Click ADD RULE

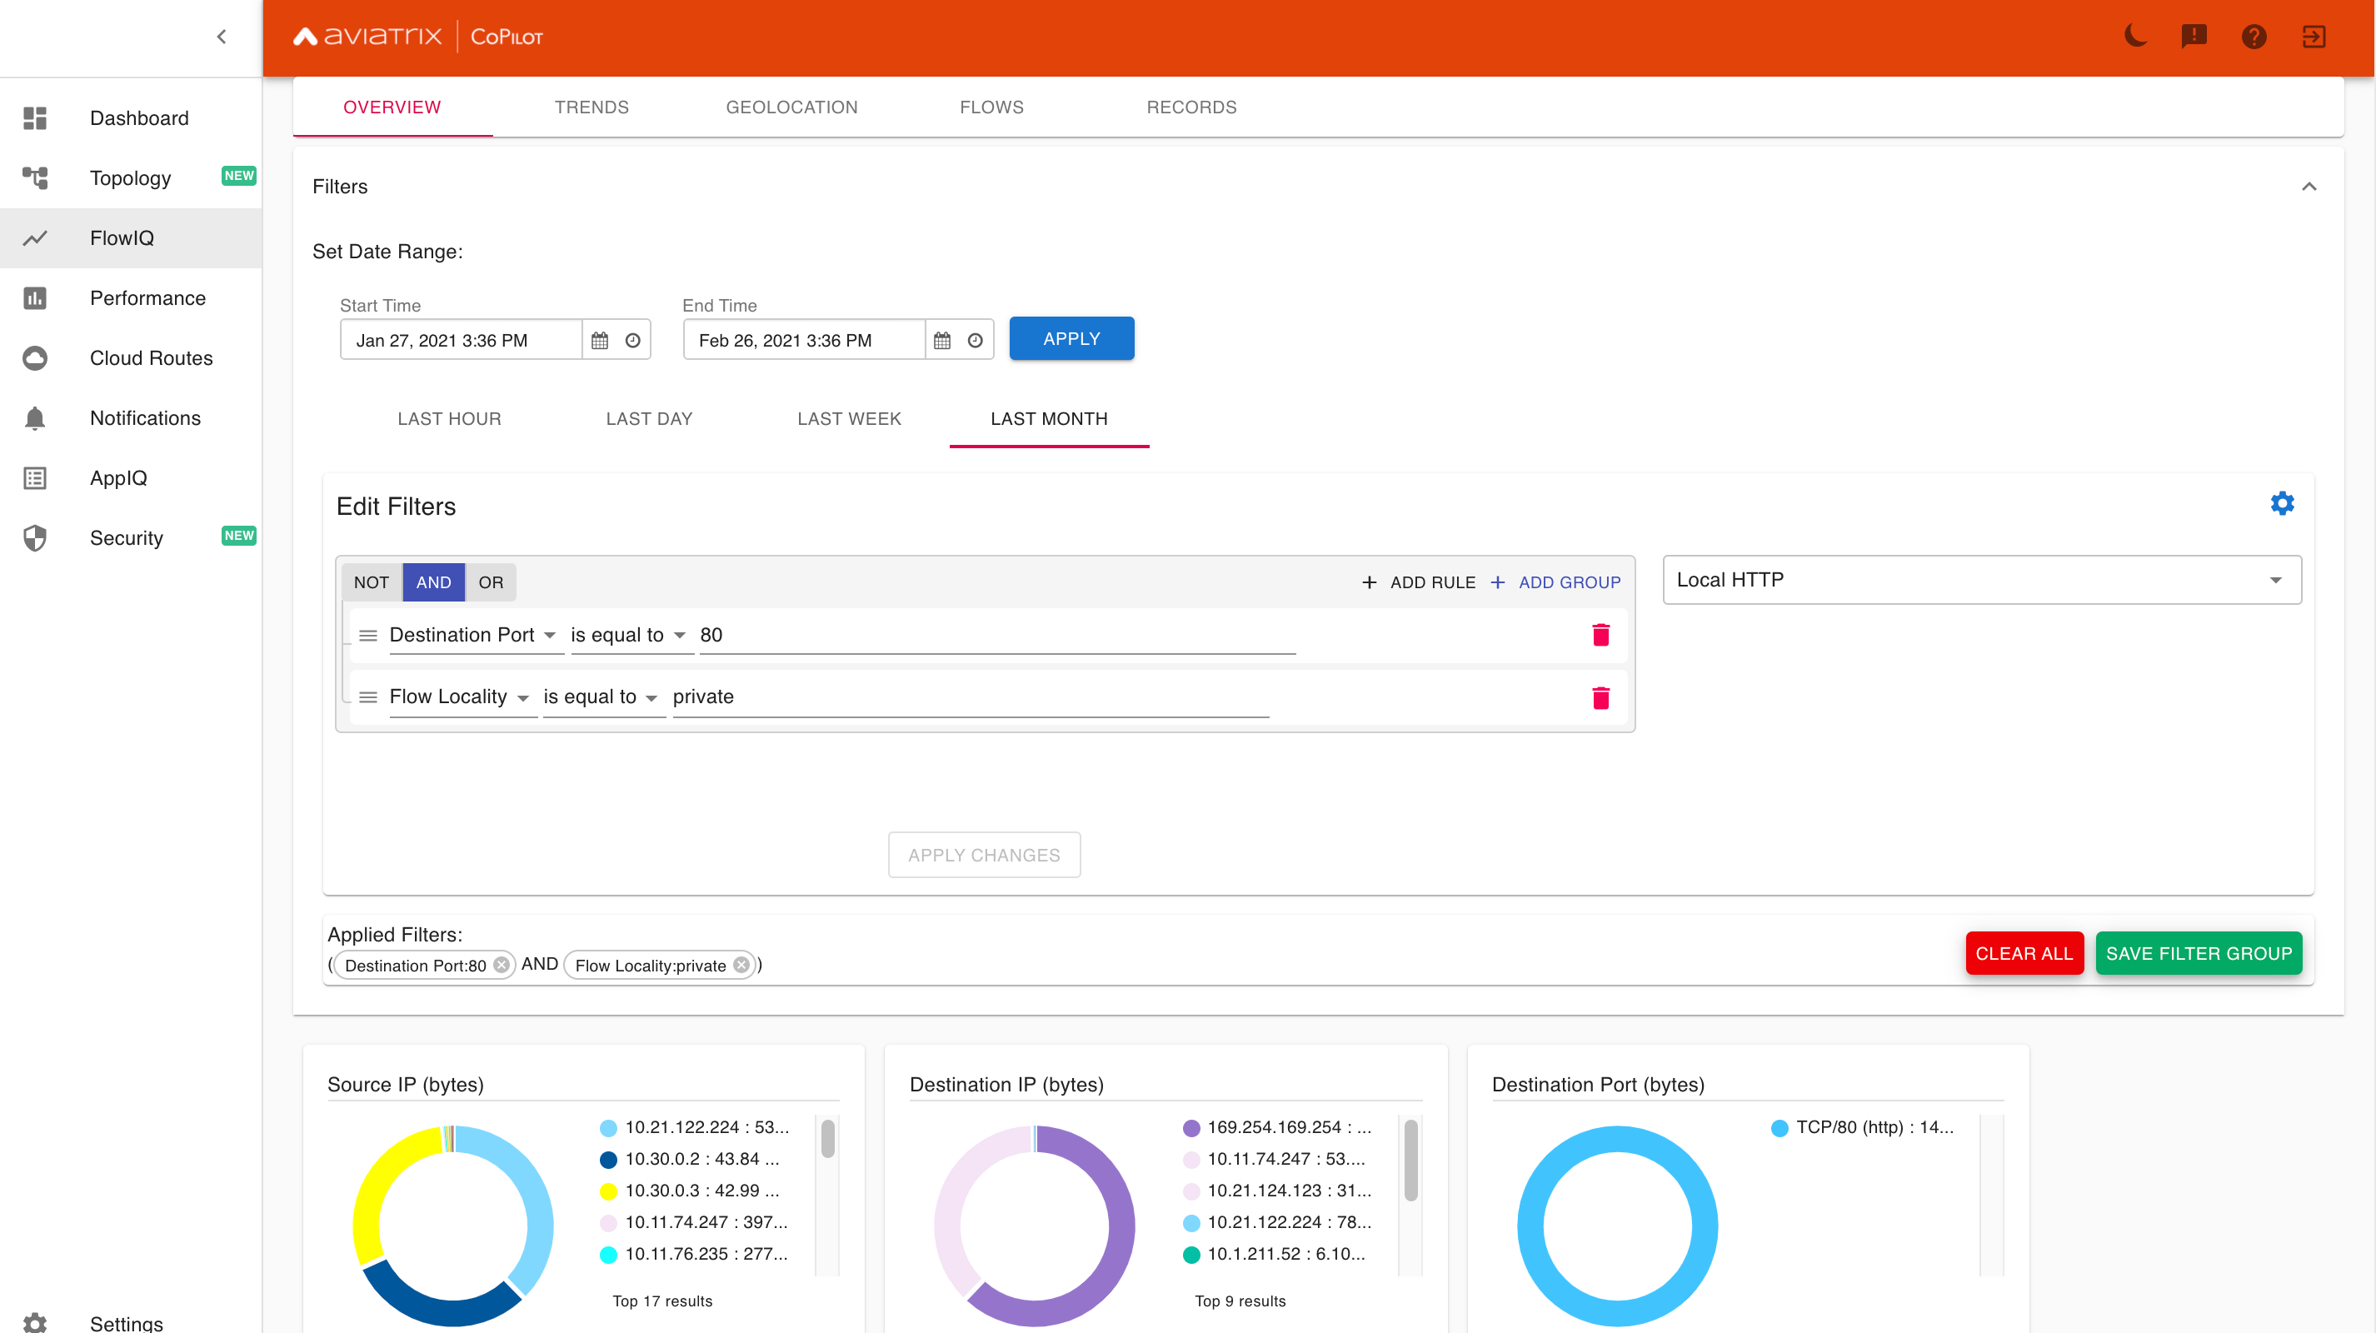tap(1419, 582)
